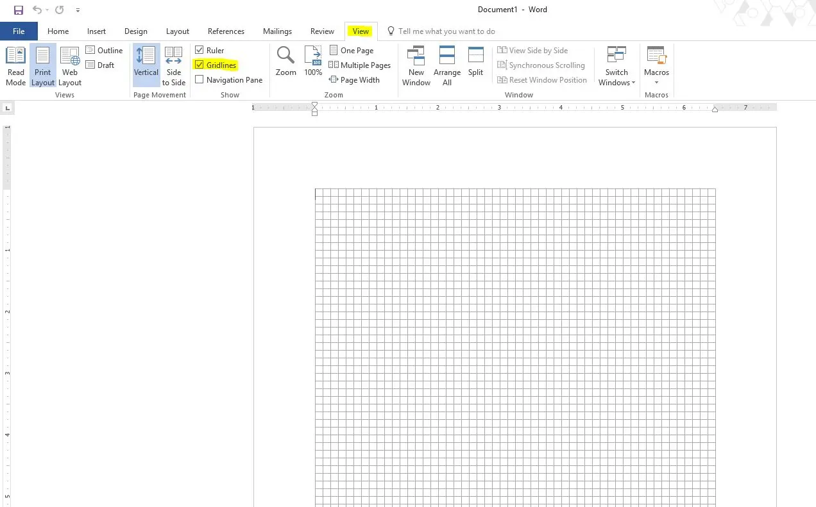Screen dimensions: 816x507
Task: Uncheck the Ruler checkbox
Action: 200,50
